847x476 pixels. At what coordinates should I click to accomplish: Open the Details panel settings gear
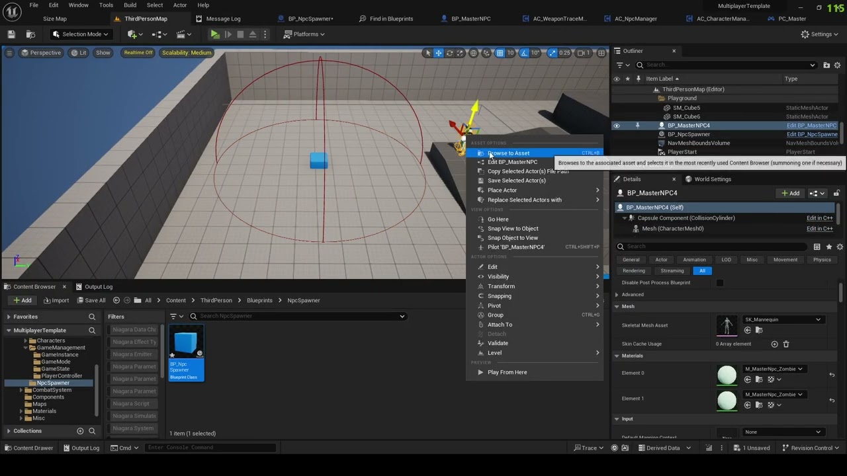[839, 247]
